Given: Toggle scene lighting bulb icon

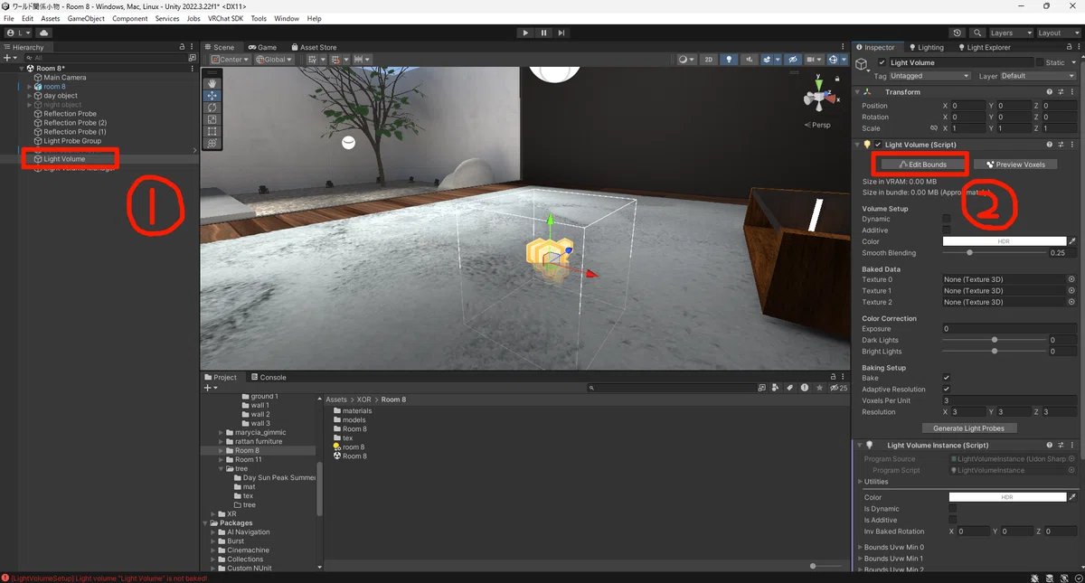Looking at the screenshot, I should click(x=728, y=60).
